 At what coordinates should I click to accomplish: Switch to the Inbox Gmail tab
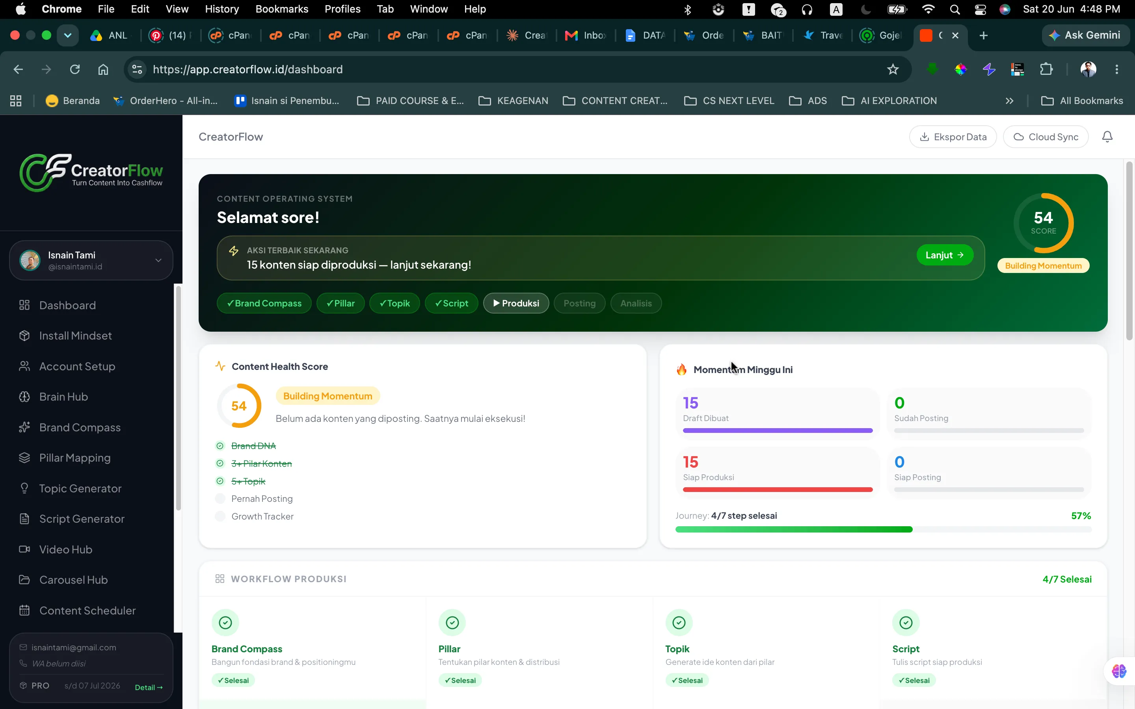[x=586, y=35]
